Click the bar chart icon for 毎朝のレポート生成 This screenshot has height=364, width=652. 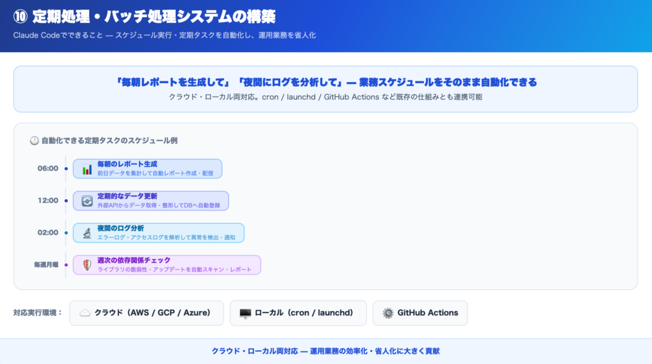pyautogui.click(x=87, y=169)
